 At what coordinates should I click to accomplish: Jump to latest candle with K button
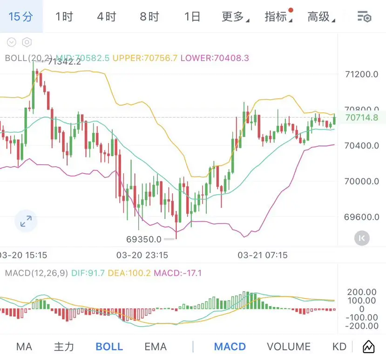point(362,238)
